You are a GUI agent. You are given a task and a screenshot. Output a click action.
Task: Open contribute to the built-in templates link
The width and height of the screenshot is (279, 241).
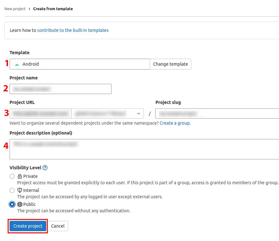coord(73,30)
